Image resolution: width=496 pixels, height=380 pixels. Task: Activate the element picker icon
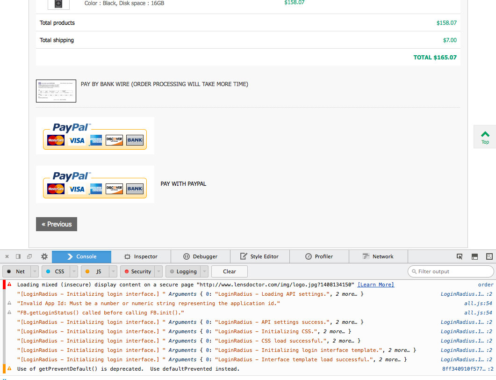(460, 256)
